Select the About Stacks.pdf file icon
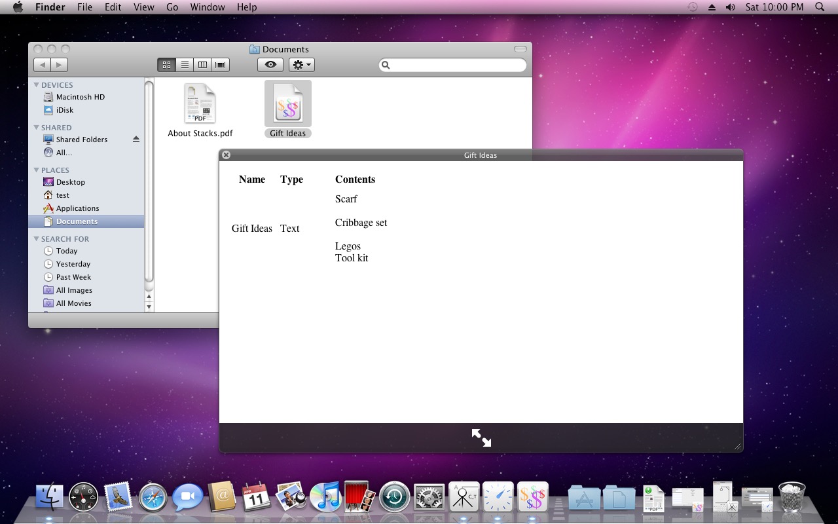This screenshot has width=838, height=524. (x=200, y=104)
